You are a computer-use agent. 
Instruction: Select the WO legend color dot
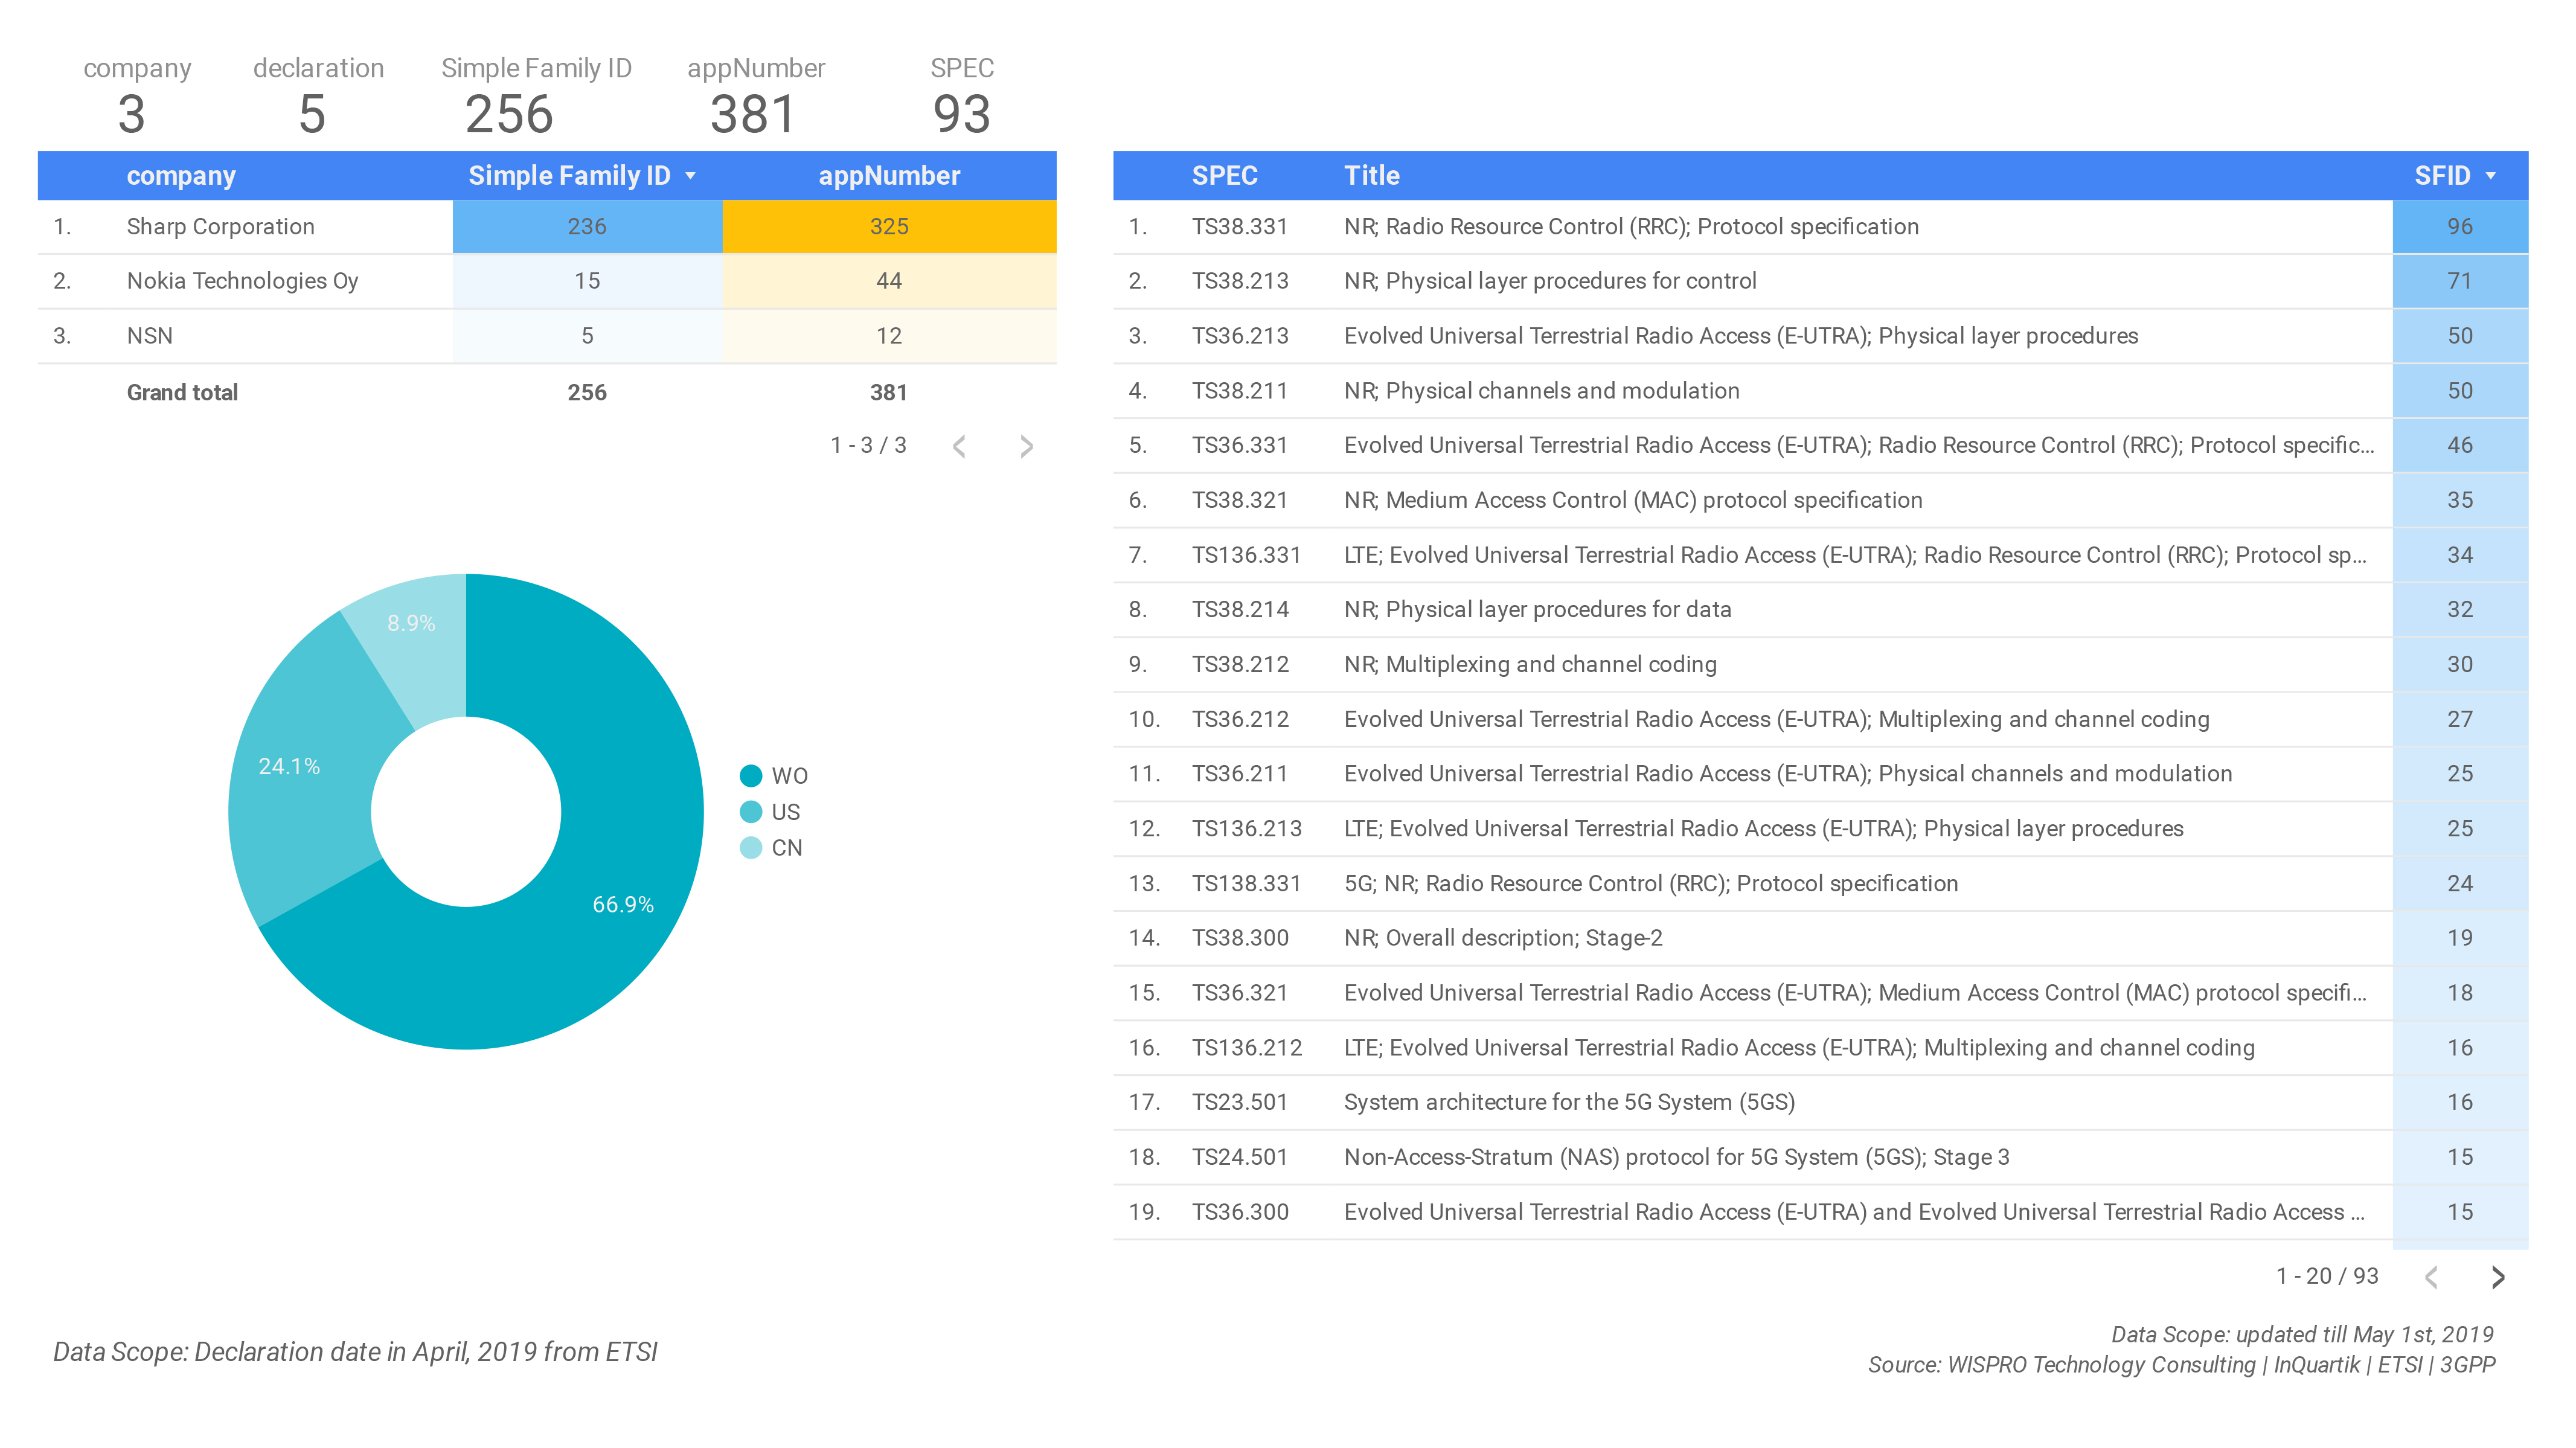coord(750,776)
